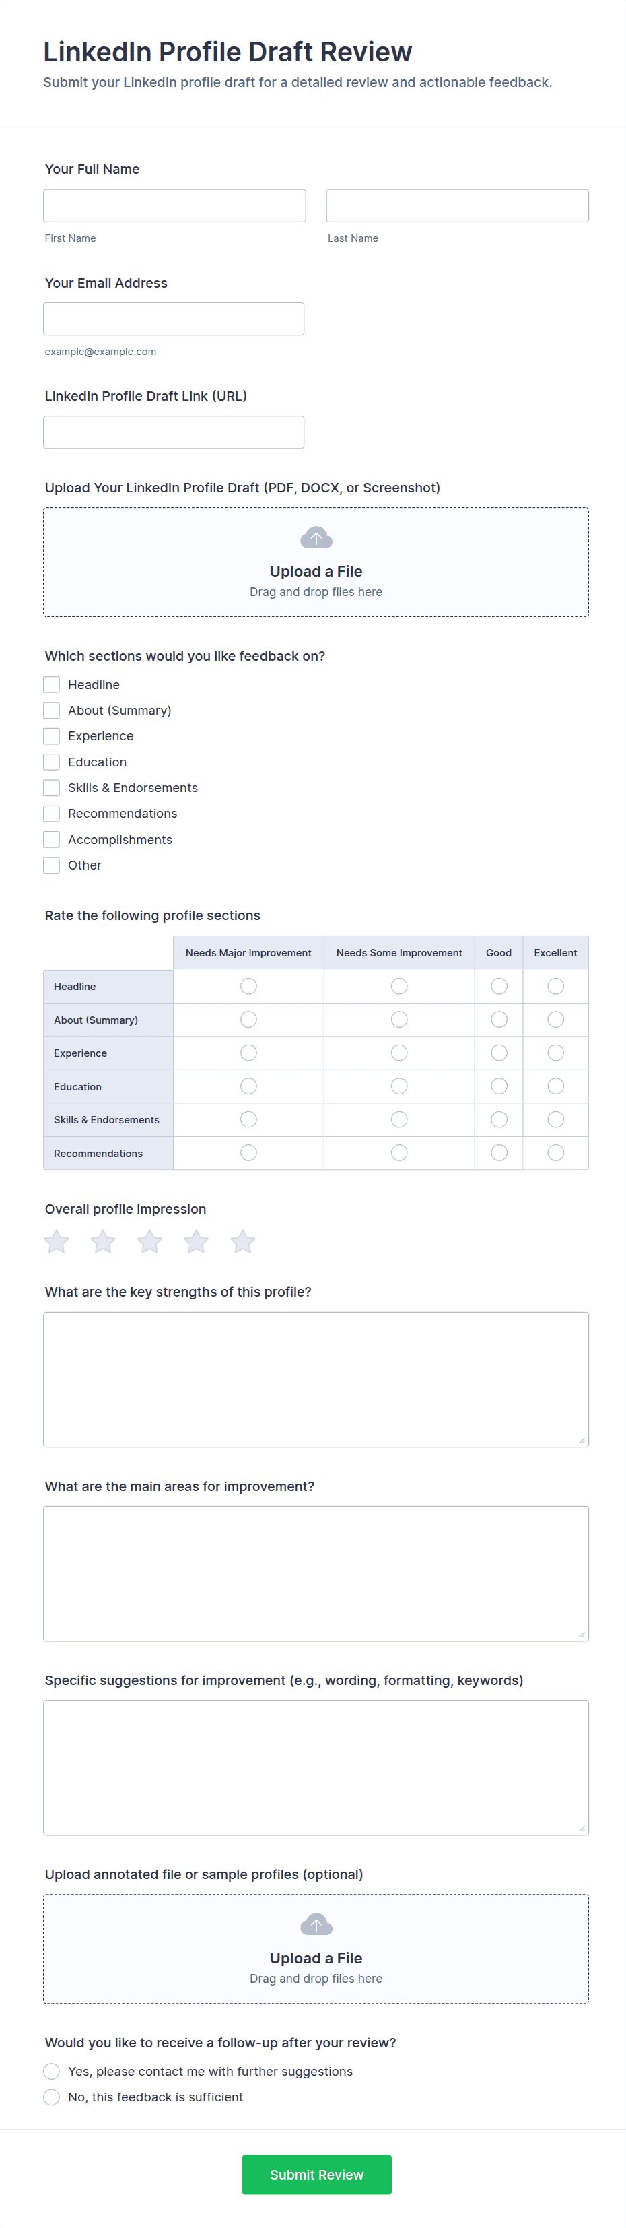This screenshot has height=2228, width=626.
Task: Click Upload a File for the profile draft
Action: pyautogui.click(x=316, y=571)
